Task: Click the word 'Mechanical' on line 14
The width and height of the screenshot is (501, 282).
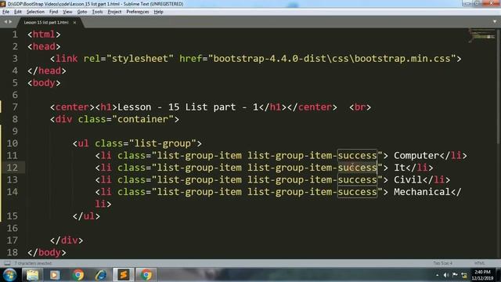Action: click(422, 192)
